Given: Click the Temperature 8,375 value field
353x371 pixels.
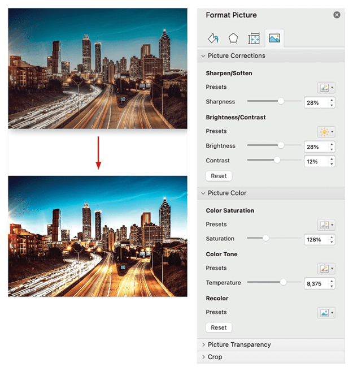Looking at the screenshot, I should [316, 284].
